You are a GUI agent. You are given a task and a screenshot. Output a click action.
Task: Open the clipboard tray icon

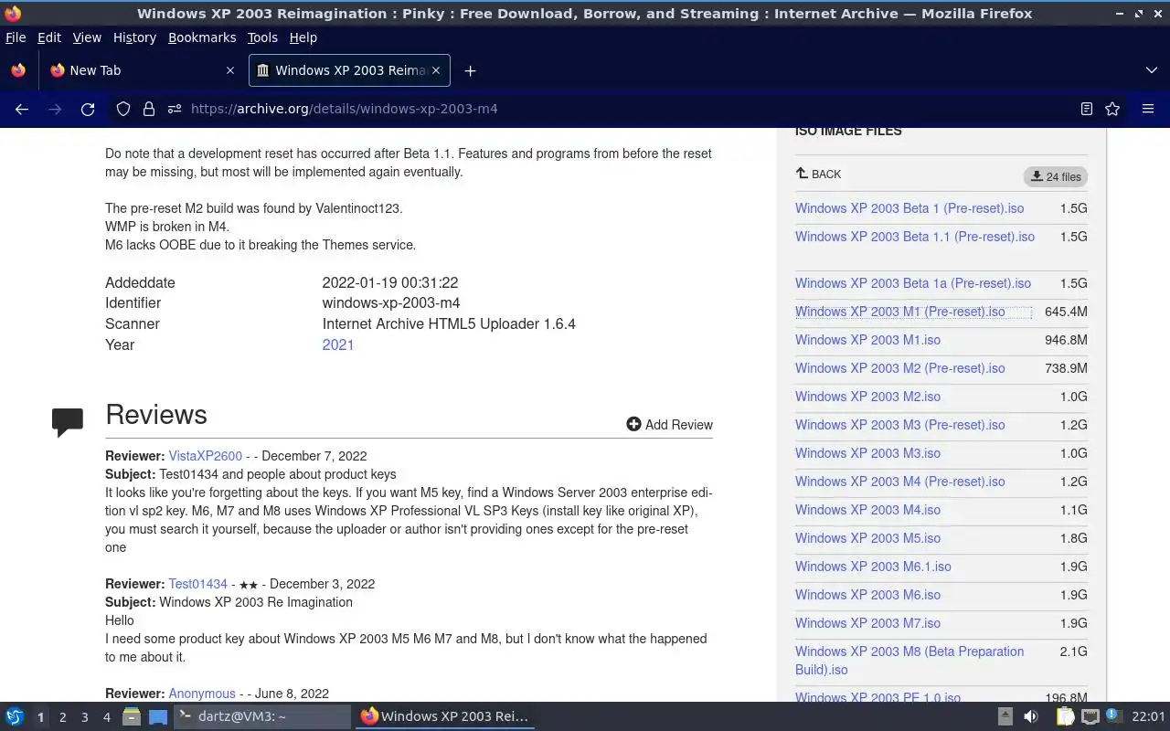1065,716
